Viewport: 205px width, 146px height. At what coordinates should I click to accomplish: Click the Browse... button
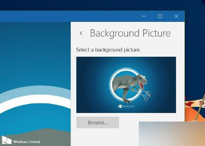(x=98, y=123)
